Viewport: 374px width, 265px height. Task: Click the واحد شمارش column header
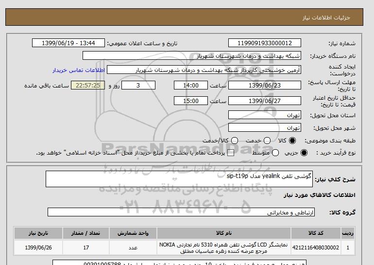(133, 233)
